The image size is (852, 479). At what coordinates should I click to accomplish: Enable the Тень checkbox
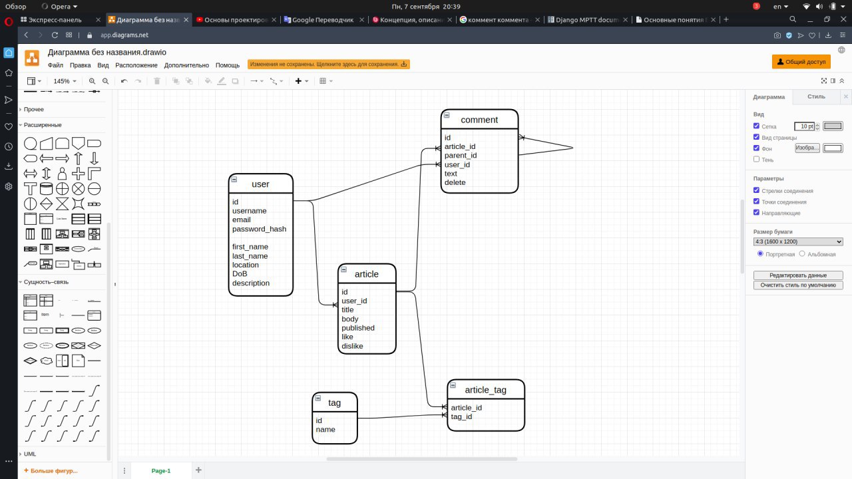pyautogui.click(x=756, y=159)
